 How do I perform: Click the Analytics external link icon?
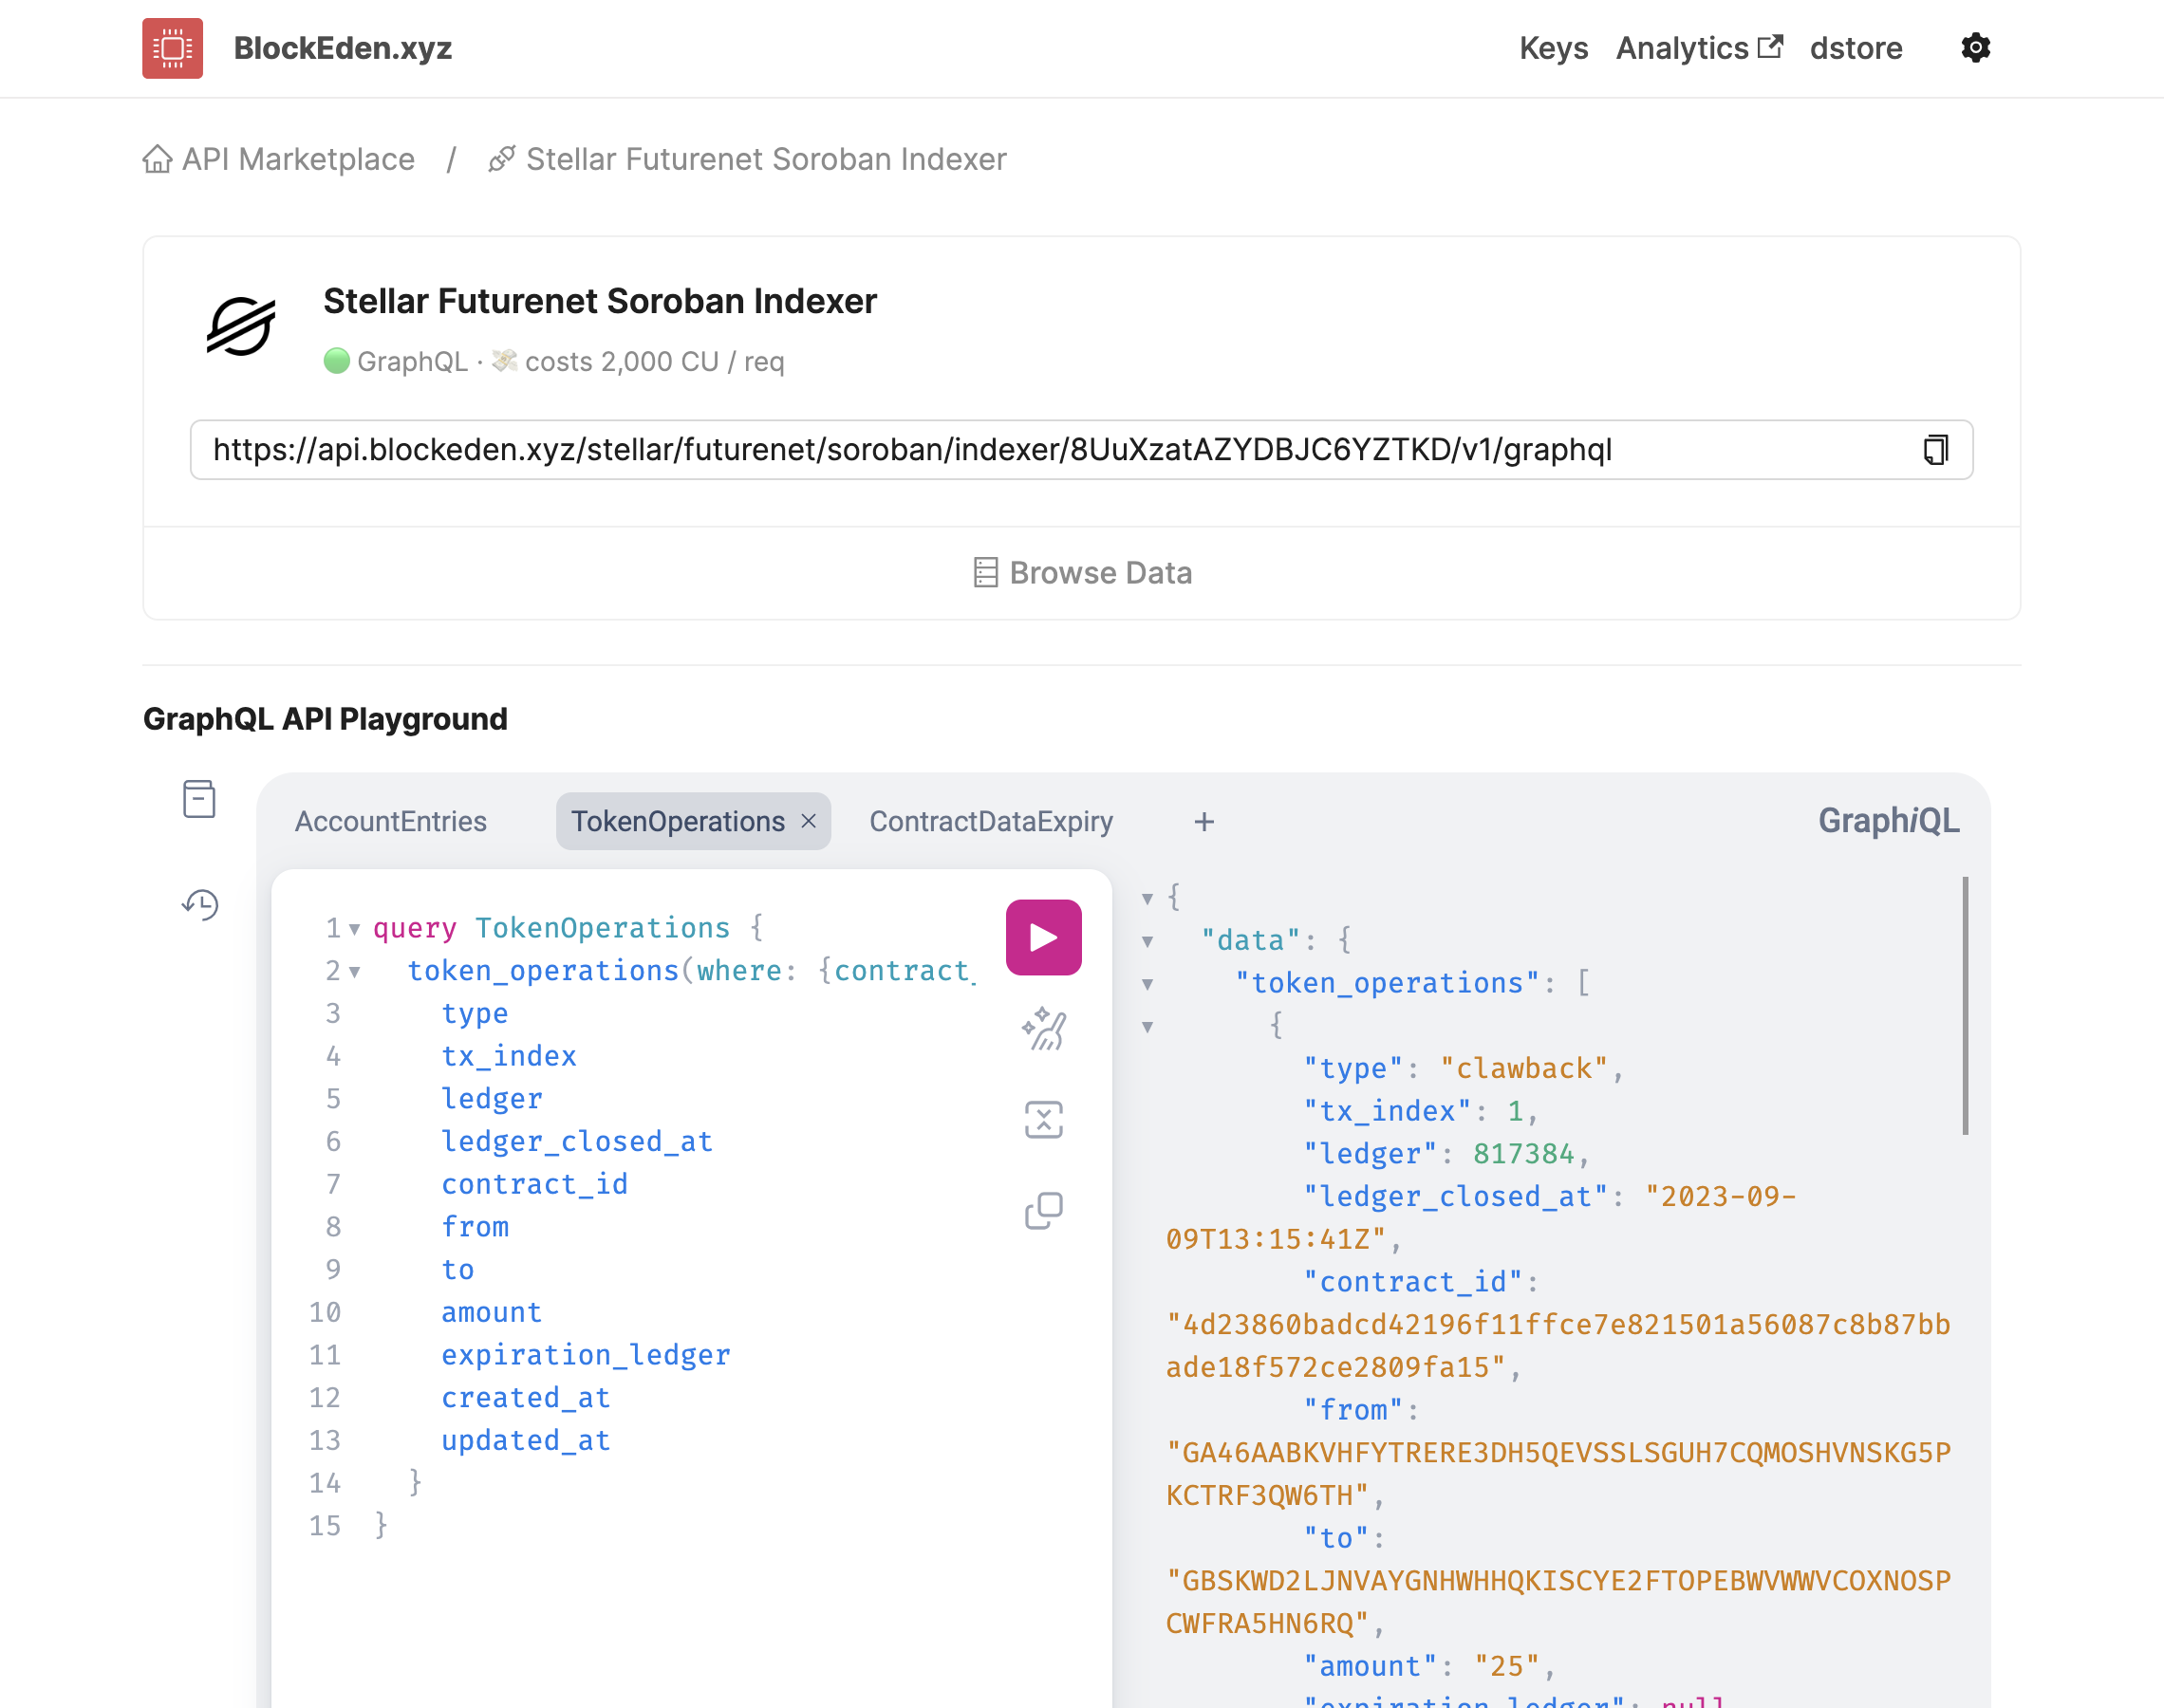1770,47
